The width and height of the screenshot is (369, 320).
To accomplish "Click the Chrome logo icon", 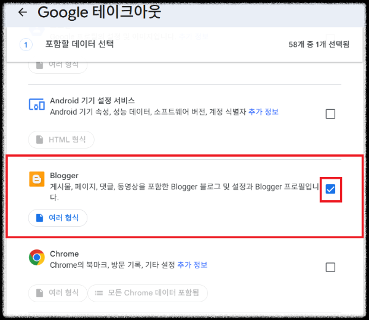I will 37,257.
